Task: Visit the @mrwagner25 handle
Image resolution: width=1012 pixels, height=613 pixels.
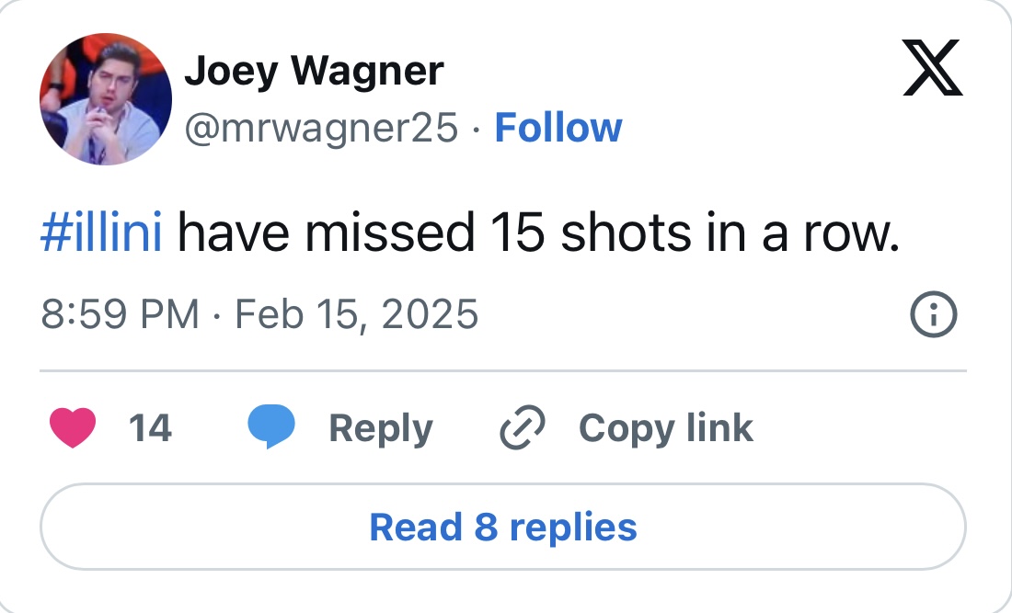Action: point(321,128)
